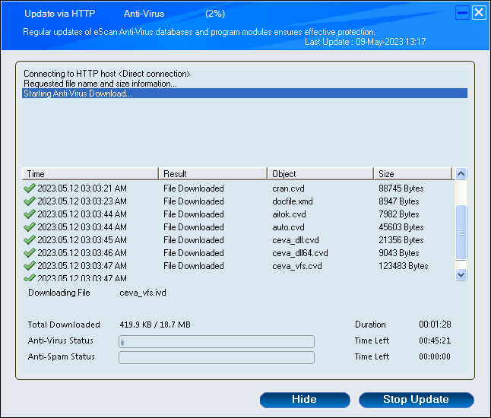Screen dimensions: 491x418
Task: Stop the update with Stop Update
Action: click(x=417, y=400)
